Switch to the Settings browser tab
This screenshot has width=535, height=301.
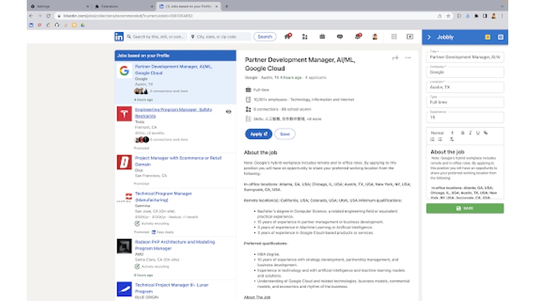[x=58, y=6]
